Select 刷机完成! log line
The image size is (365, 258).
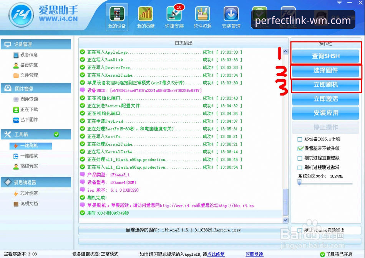pyautogui.click(x=93, y=198)
